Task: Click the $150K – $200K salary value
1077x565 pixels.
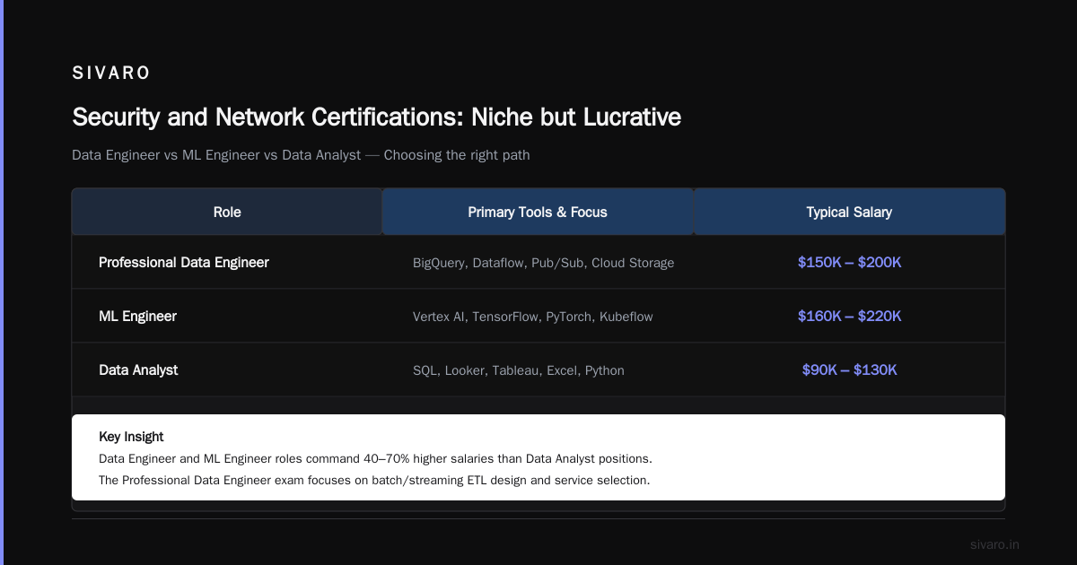Action: click(849, 262)
